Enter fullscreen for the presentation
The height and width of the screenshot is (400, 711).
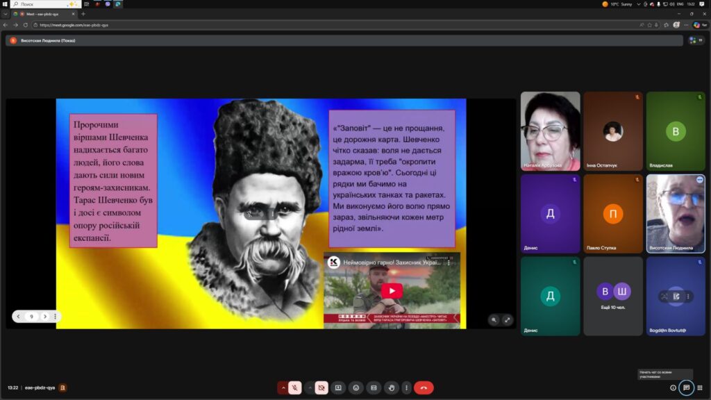507,320
